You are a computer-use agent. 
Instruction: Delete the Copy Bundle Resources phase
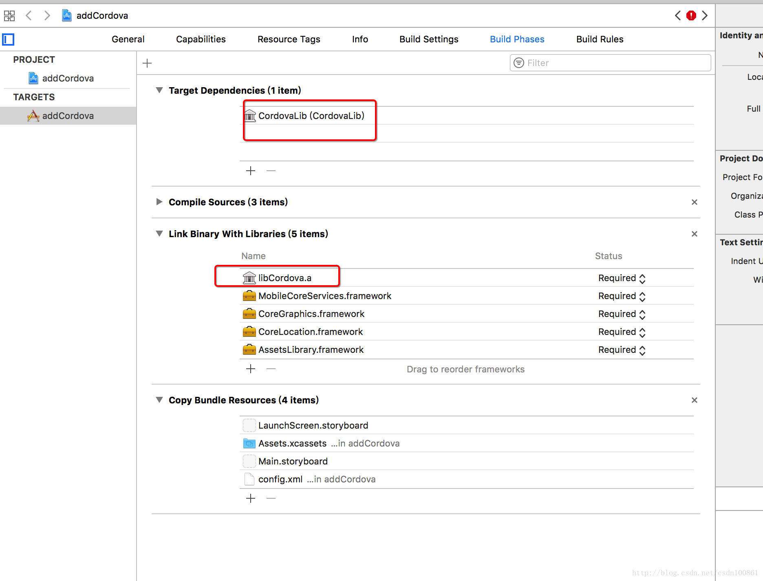pyautogui.click(x=695, y=400)
